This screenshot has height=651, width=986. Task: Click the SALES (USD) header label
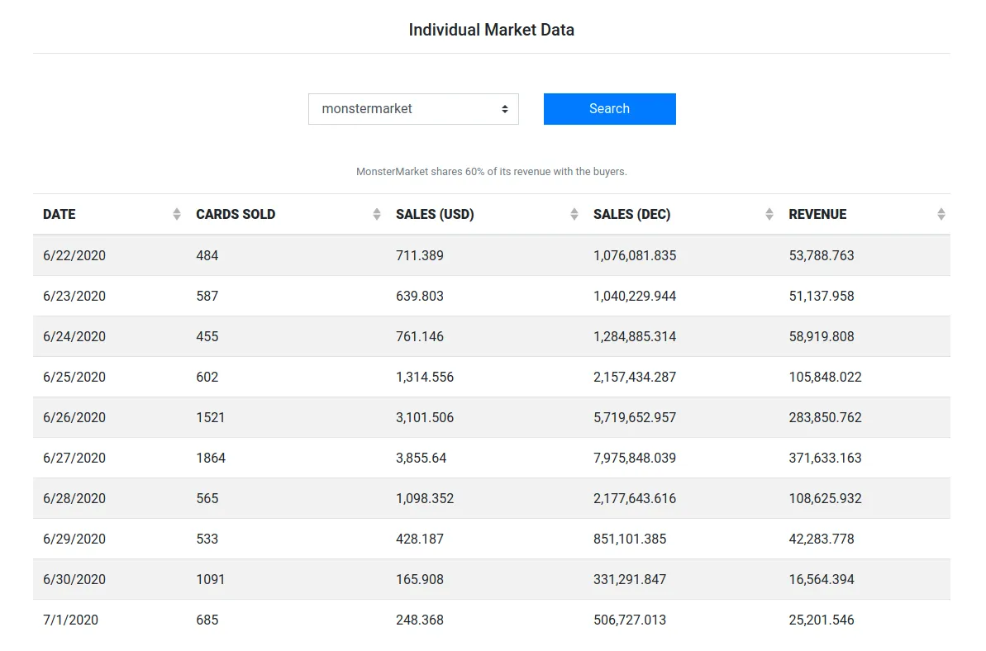[x=435, y=214]
